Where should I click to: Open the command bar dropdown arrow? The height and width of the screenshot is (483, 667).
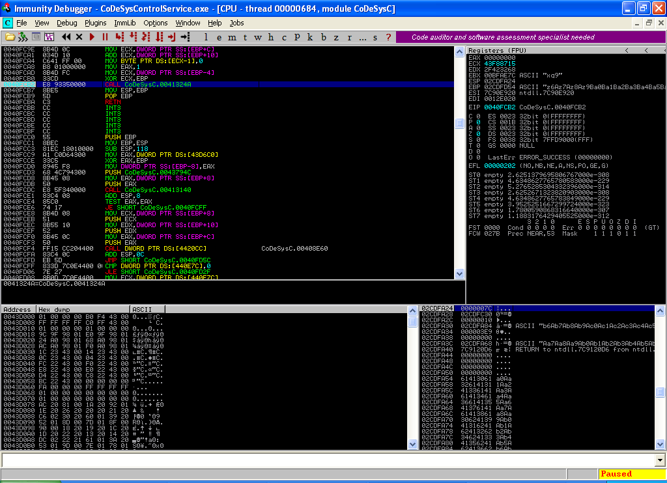(x=659, y=460)
